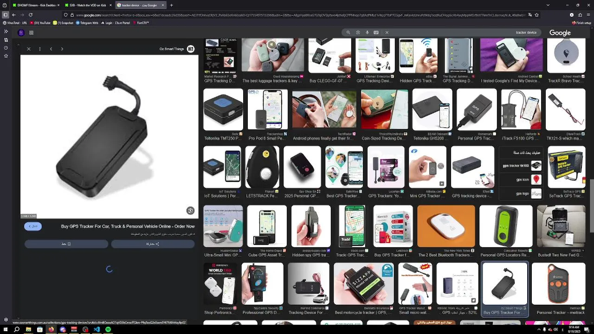Select the 'gps logo' related search
This screenshot has height=334, width=594.
point(522,193)
